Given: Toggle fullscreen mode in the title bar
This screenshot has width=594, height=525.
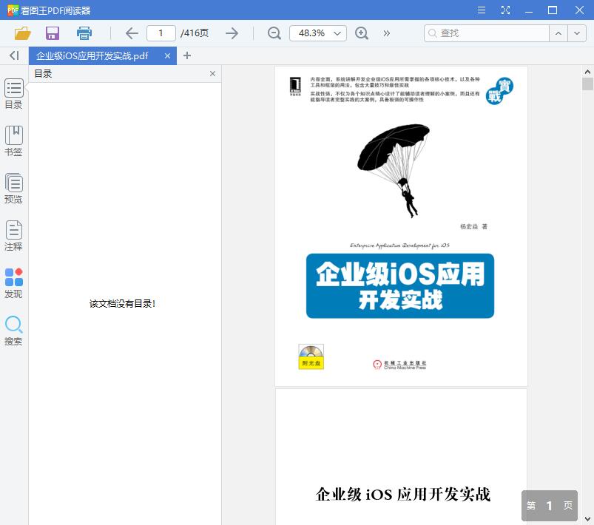Looking at the screenshot, I should 506,10.
